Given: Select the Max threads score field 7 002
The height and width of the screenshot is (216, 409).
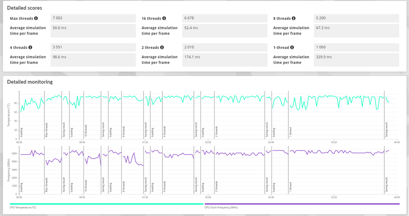Looking at the screenshot, I should pos(93,18).
